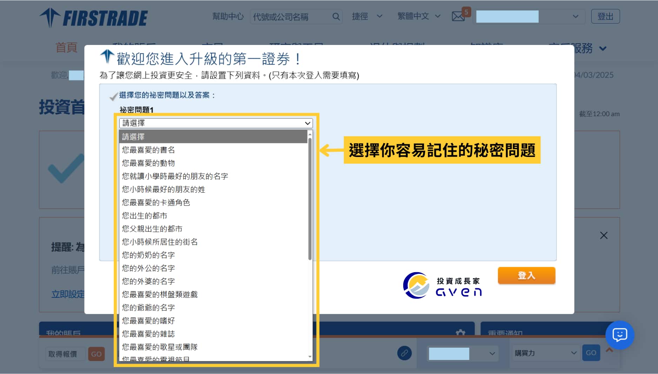Open the envelope inbox icon with 5 notifications
The width and height of the screenshot is (658, 374).
click(x=459, y=16)
